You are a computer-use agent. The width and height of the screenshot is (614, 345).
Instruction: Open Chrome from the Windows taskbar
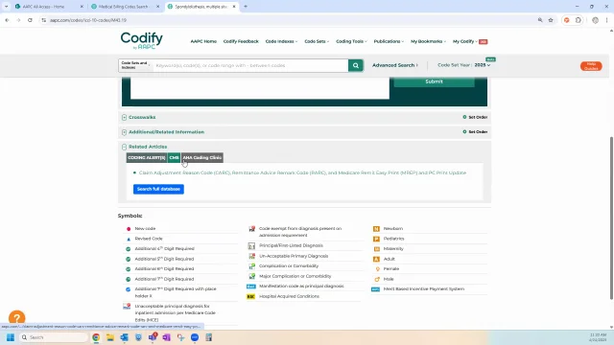96,337
